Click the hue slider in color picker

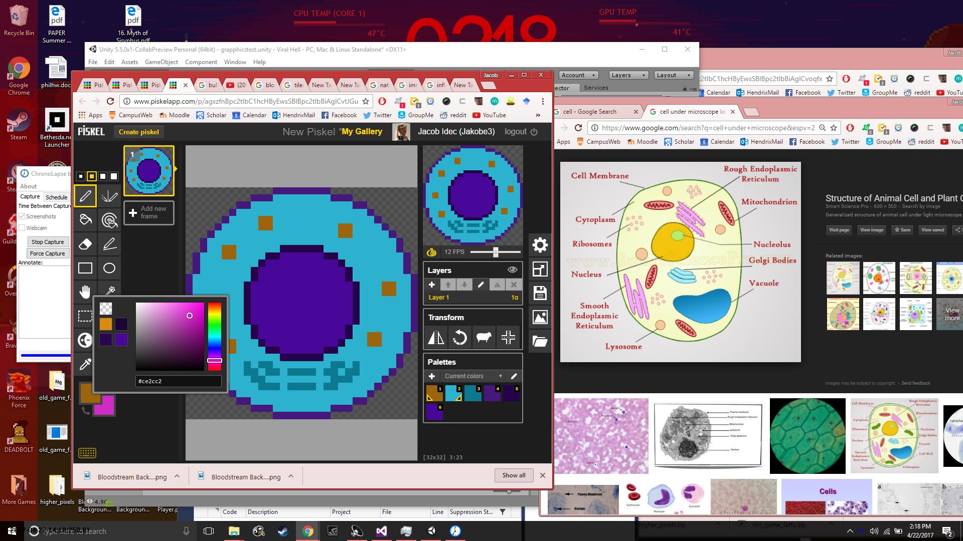[x=215, y=337]
